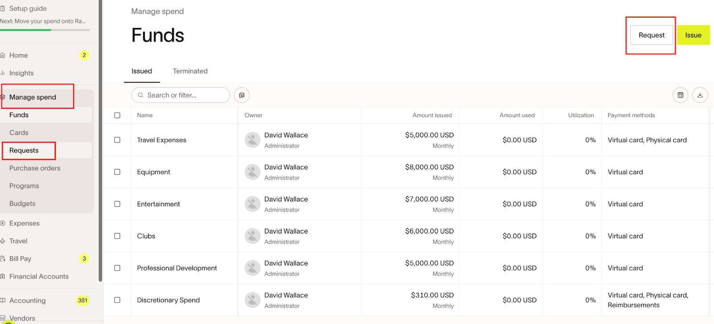Screen dimensions: 714x324
Task: Click the Setup guide progress bar
Action: pos(45,30)
